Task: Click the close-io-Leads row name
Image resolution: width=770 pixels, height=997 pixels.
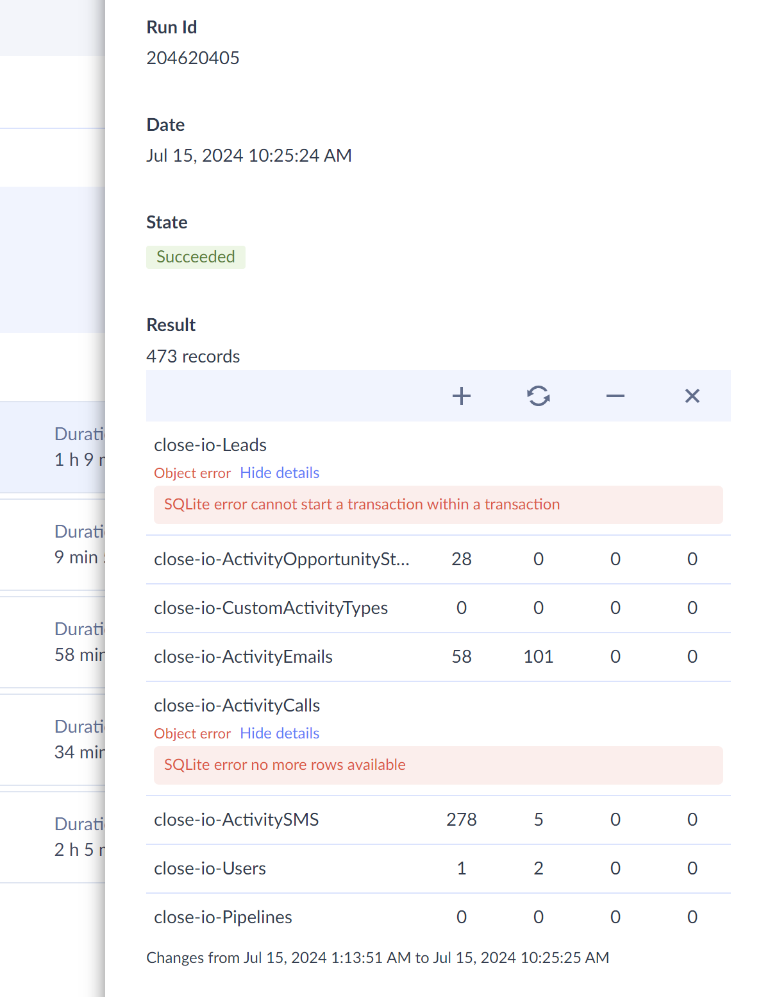Action: click(210, 445)
